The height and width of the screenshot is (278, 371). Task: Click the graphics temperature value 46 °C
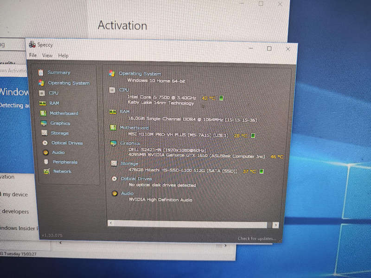(x=277, y=157)
